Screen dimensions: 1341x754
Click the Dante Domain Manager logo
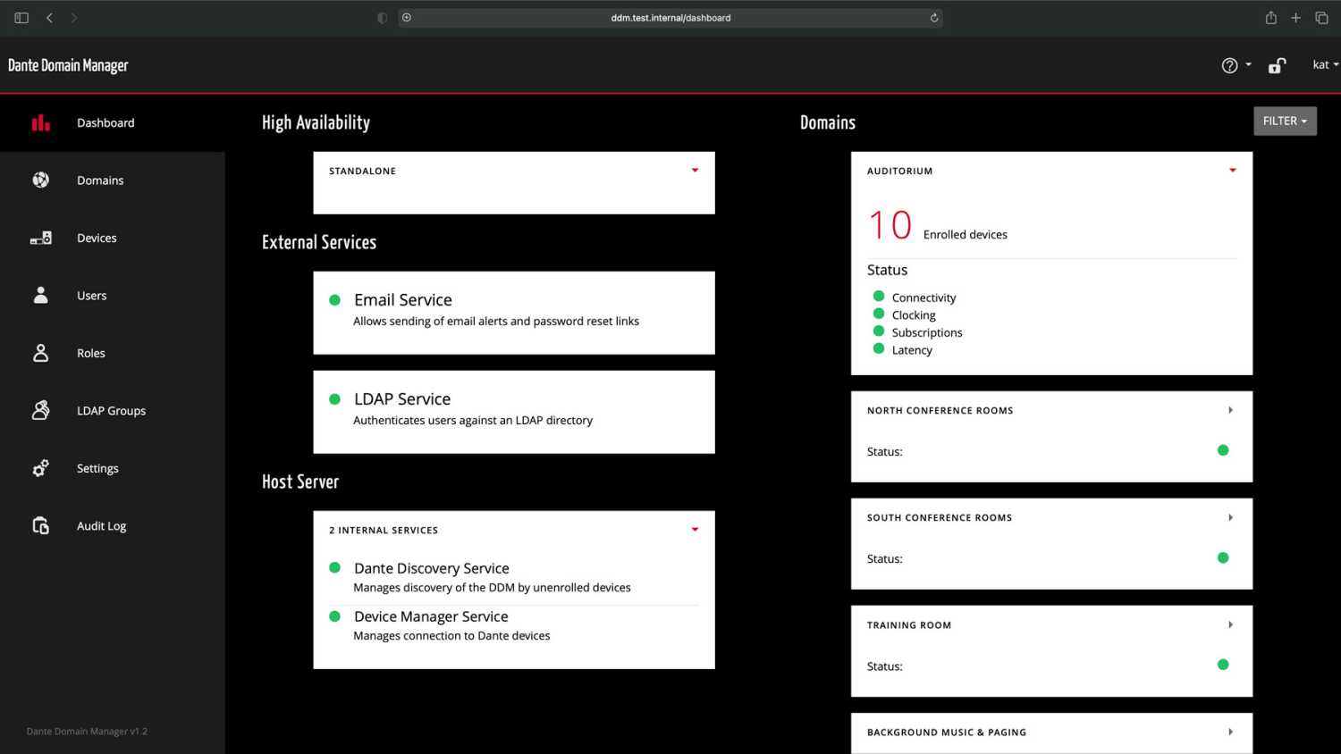coord(68,64)
